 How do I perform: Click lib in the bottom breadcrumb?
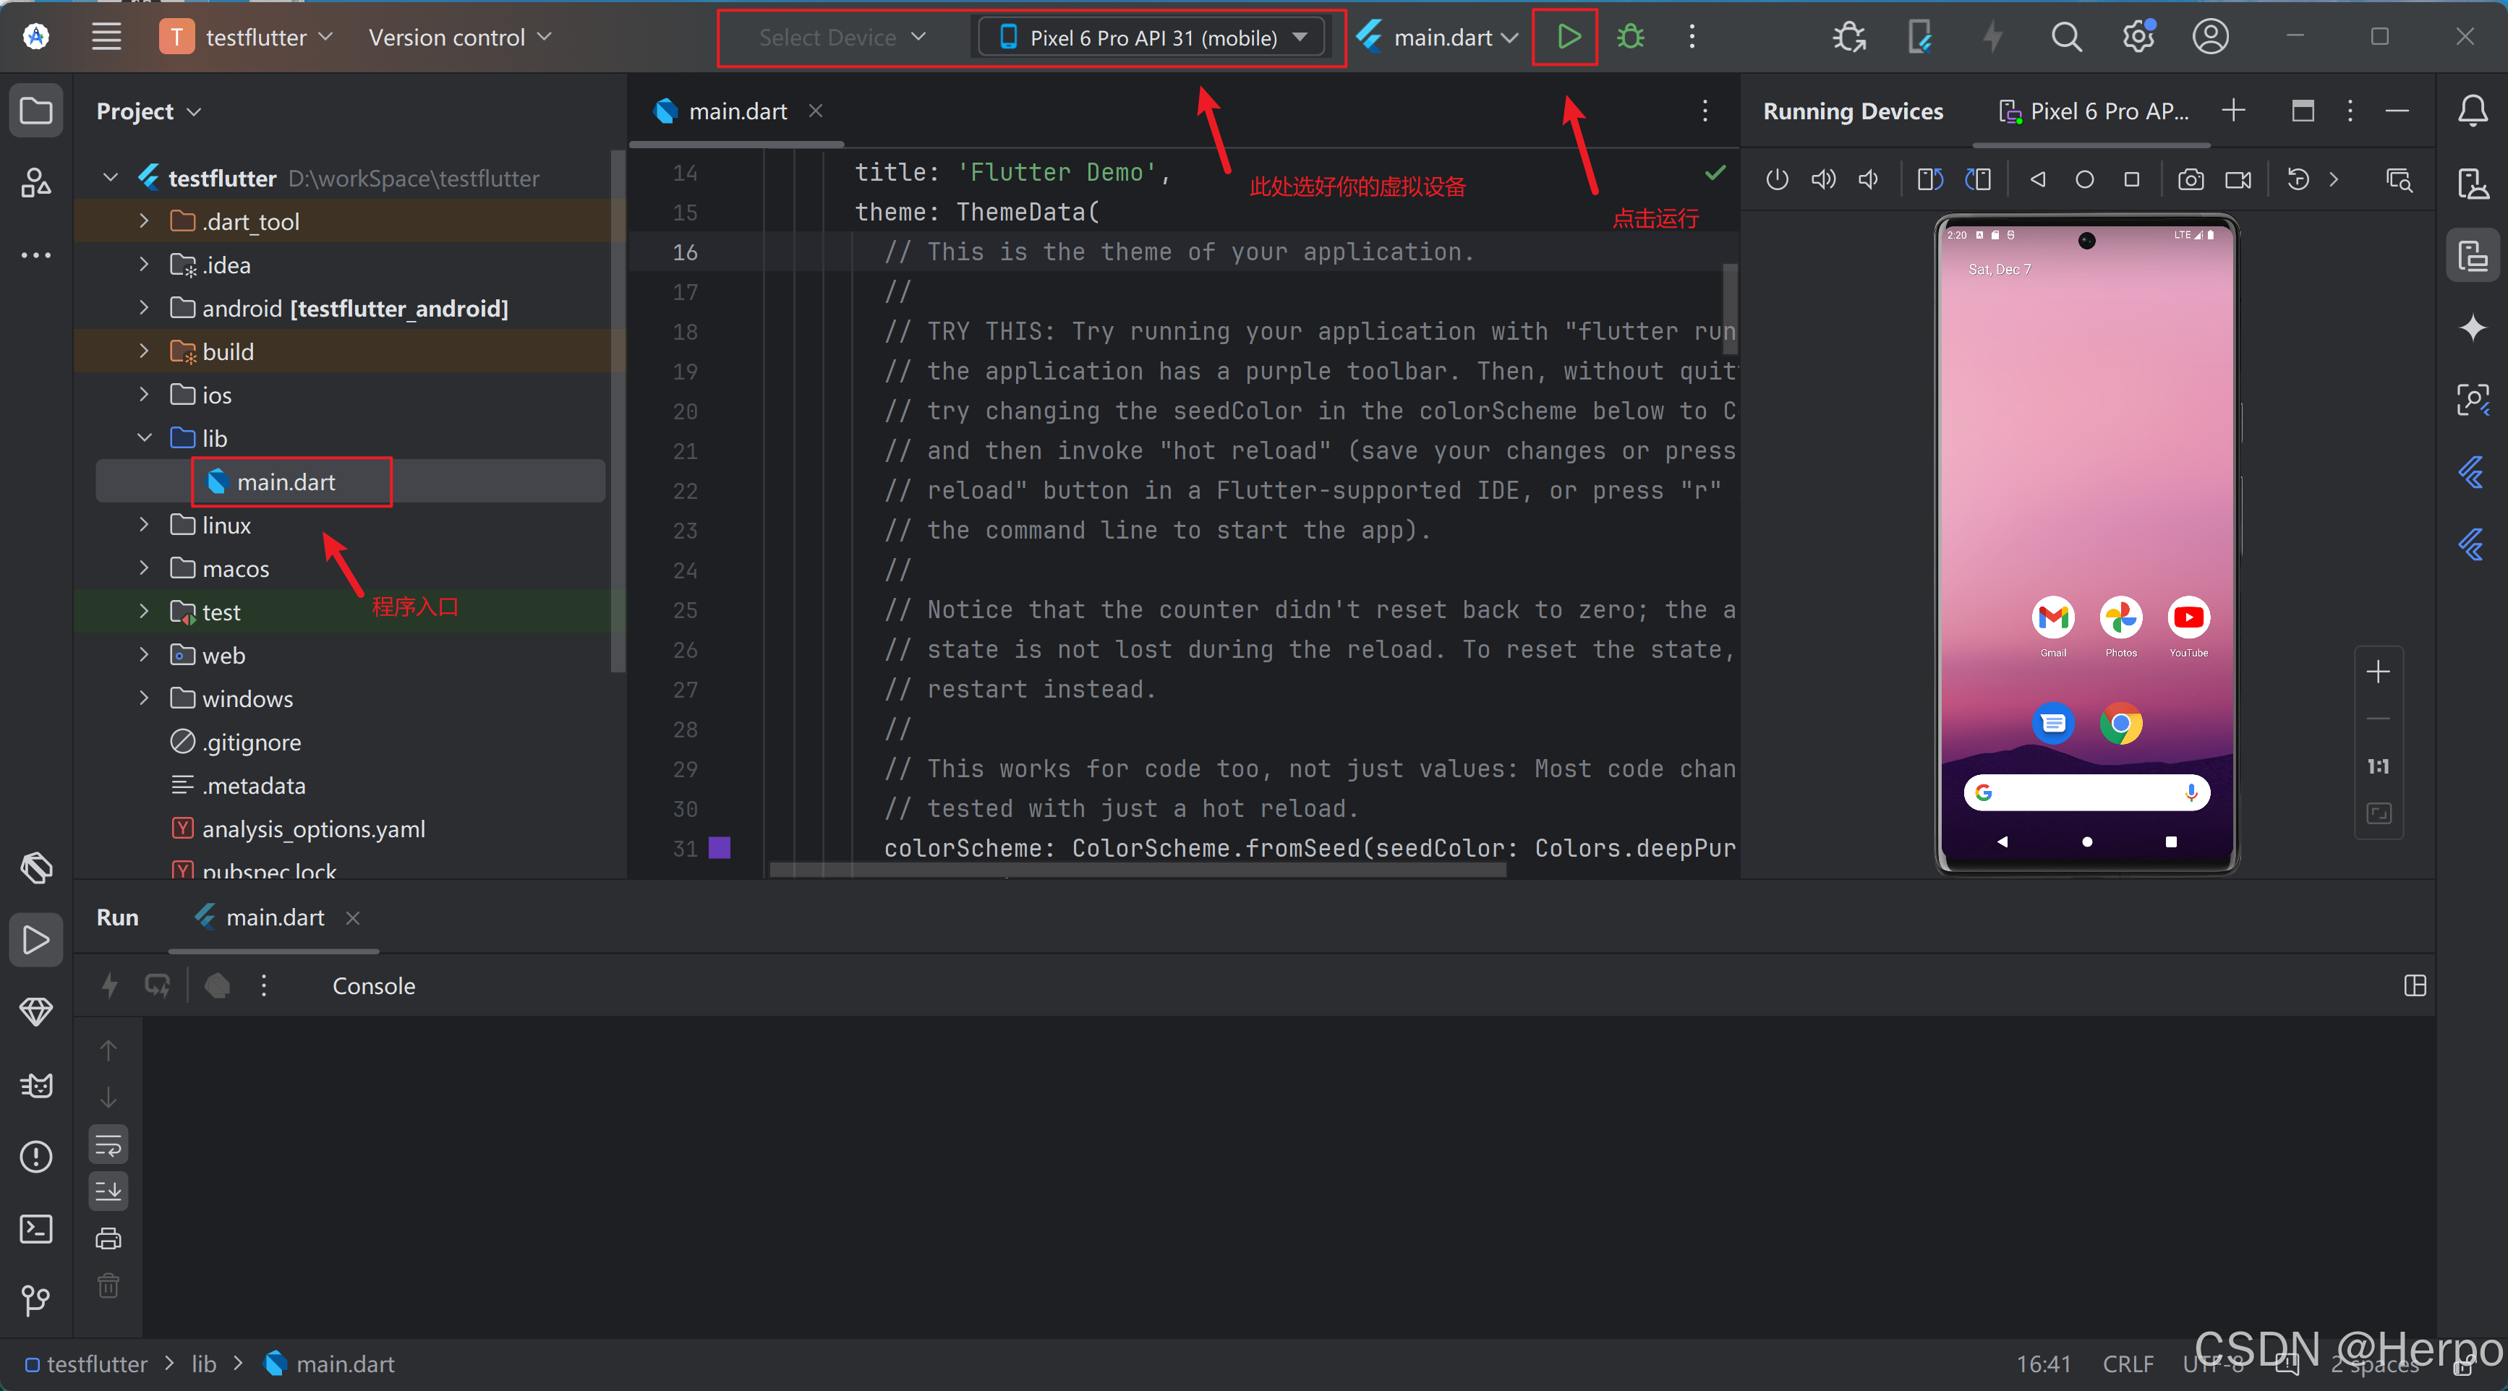pos(203,1364)
